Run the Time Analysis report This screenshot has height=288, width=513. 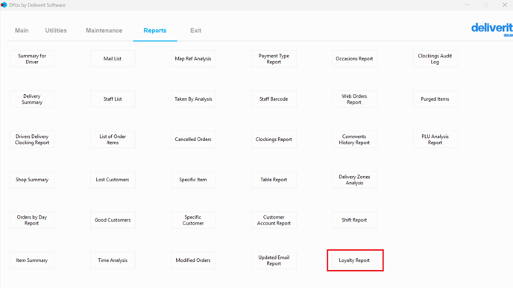pos(113,260)
